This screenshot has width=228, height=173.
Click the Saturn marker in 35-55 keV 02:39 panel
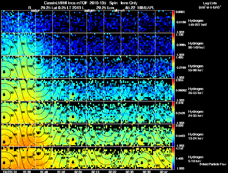point(142,95)
